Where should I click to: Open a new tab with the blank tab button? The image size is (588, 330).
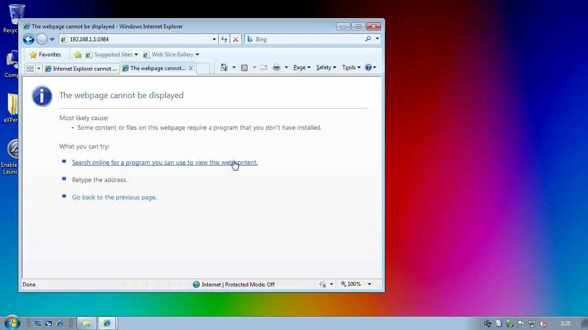(x=203, y=68)
